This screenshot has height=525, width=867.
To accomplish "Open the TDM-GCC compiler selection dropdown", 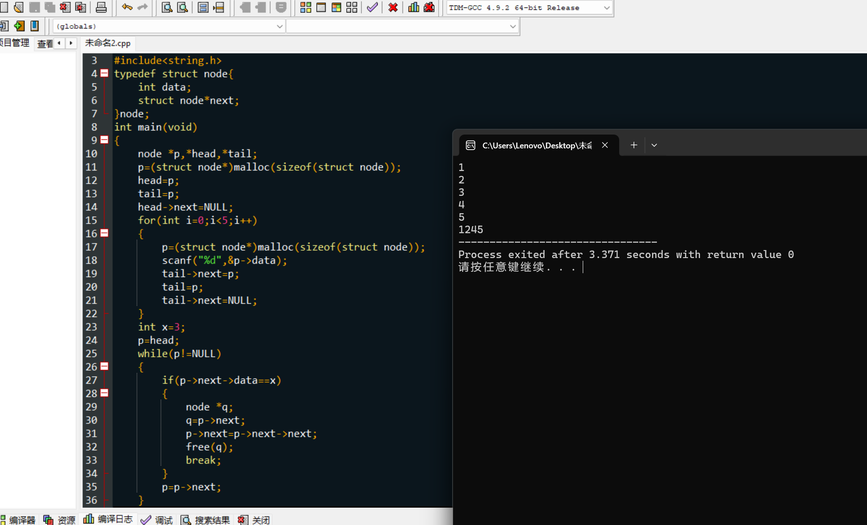I will click(607, 8).
